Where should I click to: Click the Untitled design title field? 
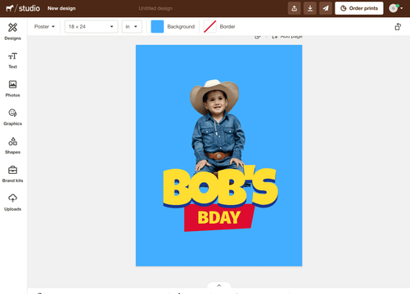(155, 8)
